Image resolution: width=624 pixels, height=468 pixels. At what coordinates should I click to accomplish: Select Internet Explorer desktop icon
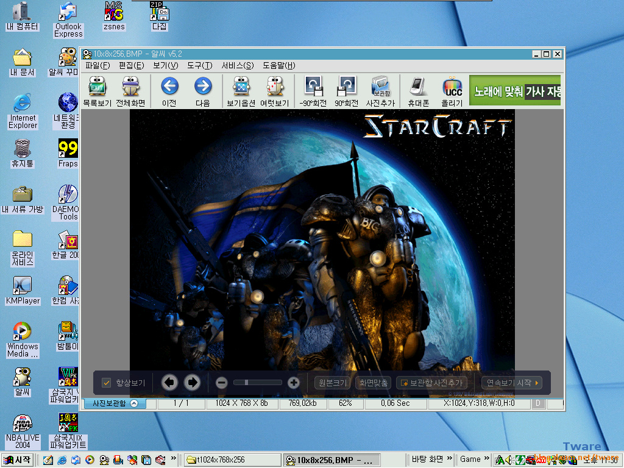pyautogui.click(x=23, y=112)
